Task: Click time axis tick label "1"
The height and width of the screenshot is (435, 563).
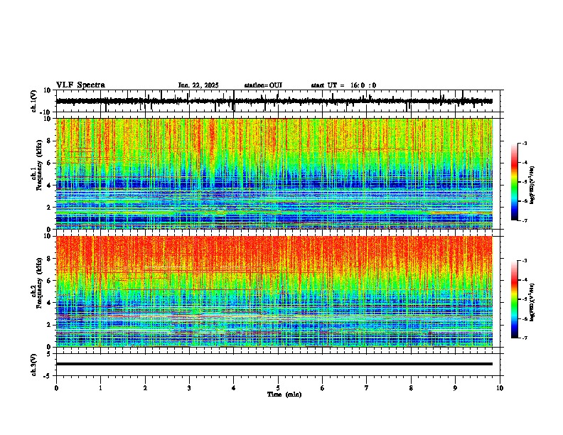Action: click(x=101, y=388)
